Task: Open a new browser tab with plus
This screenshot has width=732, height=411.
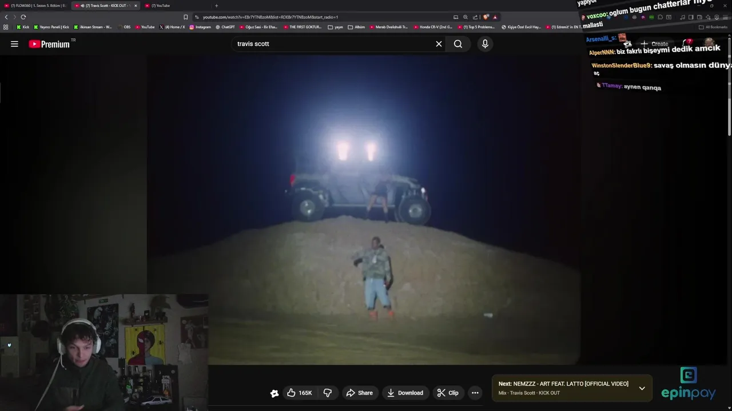Action: point(216,6)
